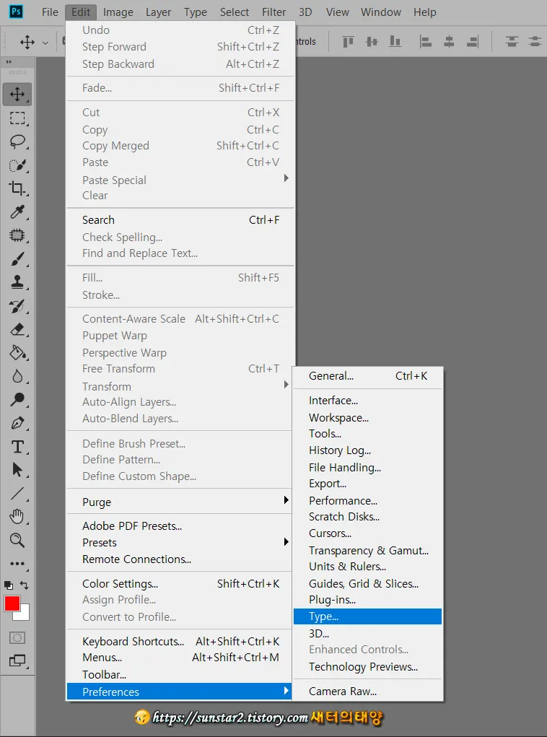547x737 pixels.
Task: Align vertical centers icon
Action: tap(372, 42)
